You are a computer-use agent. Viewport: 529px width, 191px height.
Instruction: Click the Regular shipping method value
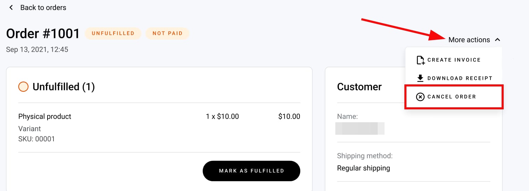[x=363, y=168]
